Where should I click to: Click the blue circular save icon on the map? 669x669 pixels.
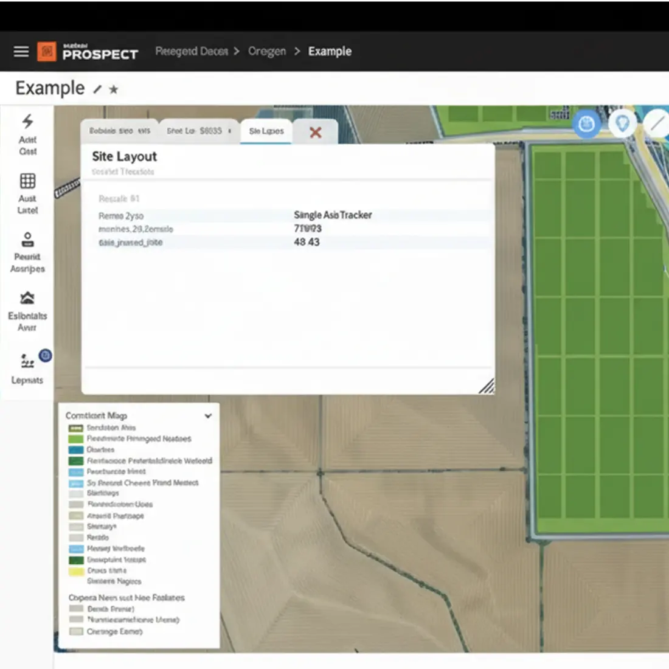tap(586, 125)
